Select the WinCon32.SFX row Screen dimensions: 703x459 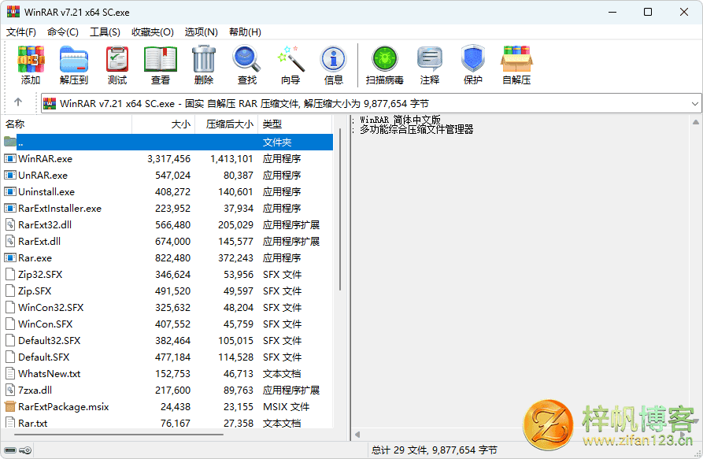point(168,308)
